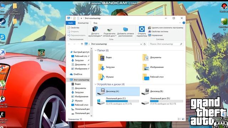The height and width of the screenshot is (128, 228).
Task: Select Этот компьютер in navigation pane
Action: point(79,80)
